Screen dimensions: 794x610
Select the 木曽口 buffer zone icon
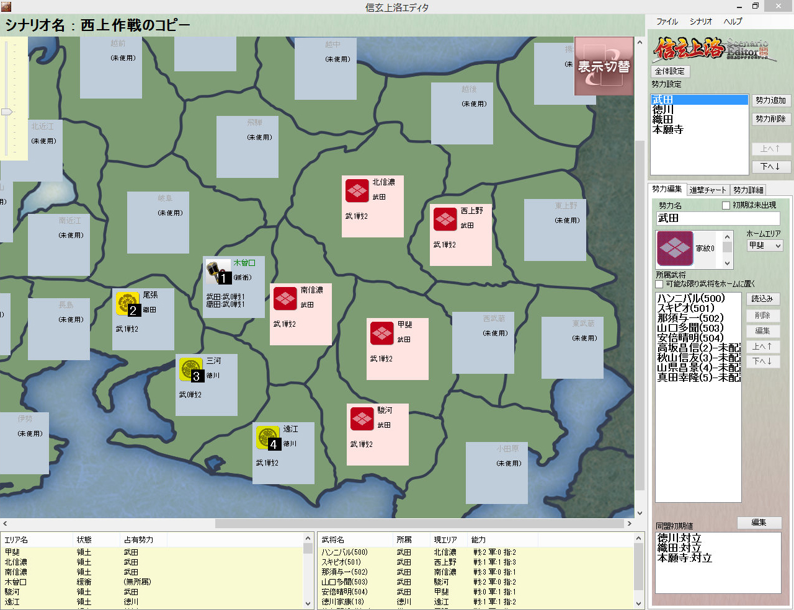point(218,272)
